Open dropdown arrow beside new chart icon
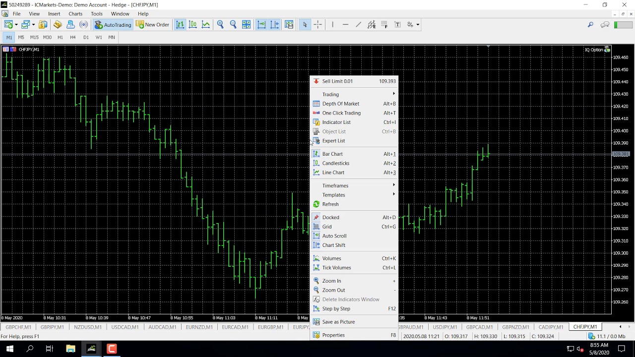Screen dimensions: 635x357 point(16,24)
